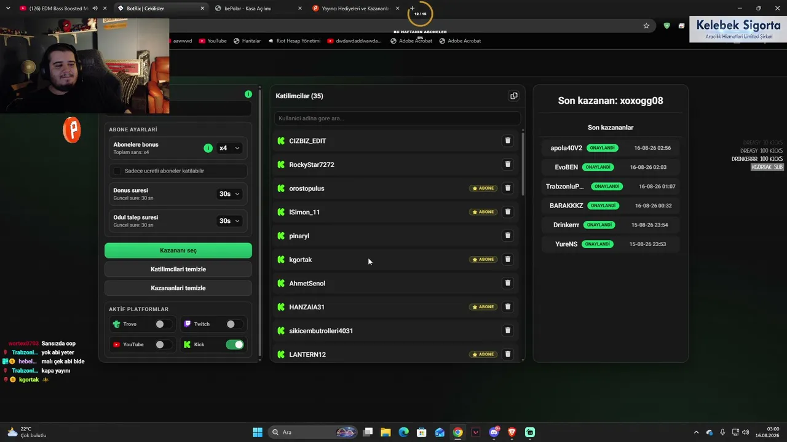The width and height of the screenshot is (787, 442).
Task: Click trash icon beside kgortak
Action: (x=508, y=259)
